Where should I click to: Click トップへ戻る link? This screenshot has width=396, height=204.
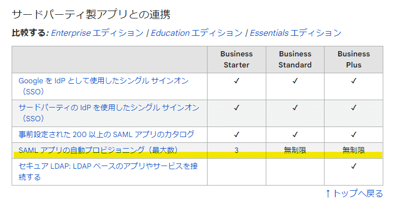pyautogui.click(x=357, y=193)
